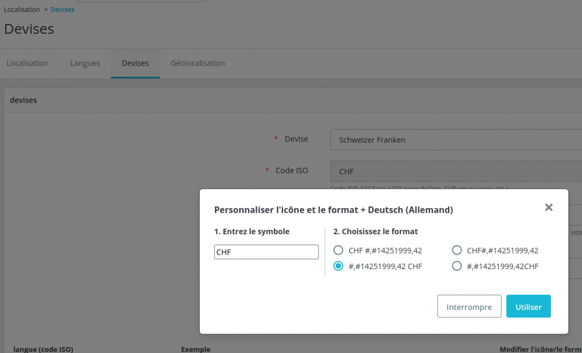Open Devises via the breadcrumb link
Viewport: 582px width, 353px height.
[62, 9]
